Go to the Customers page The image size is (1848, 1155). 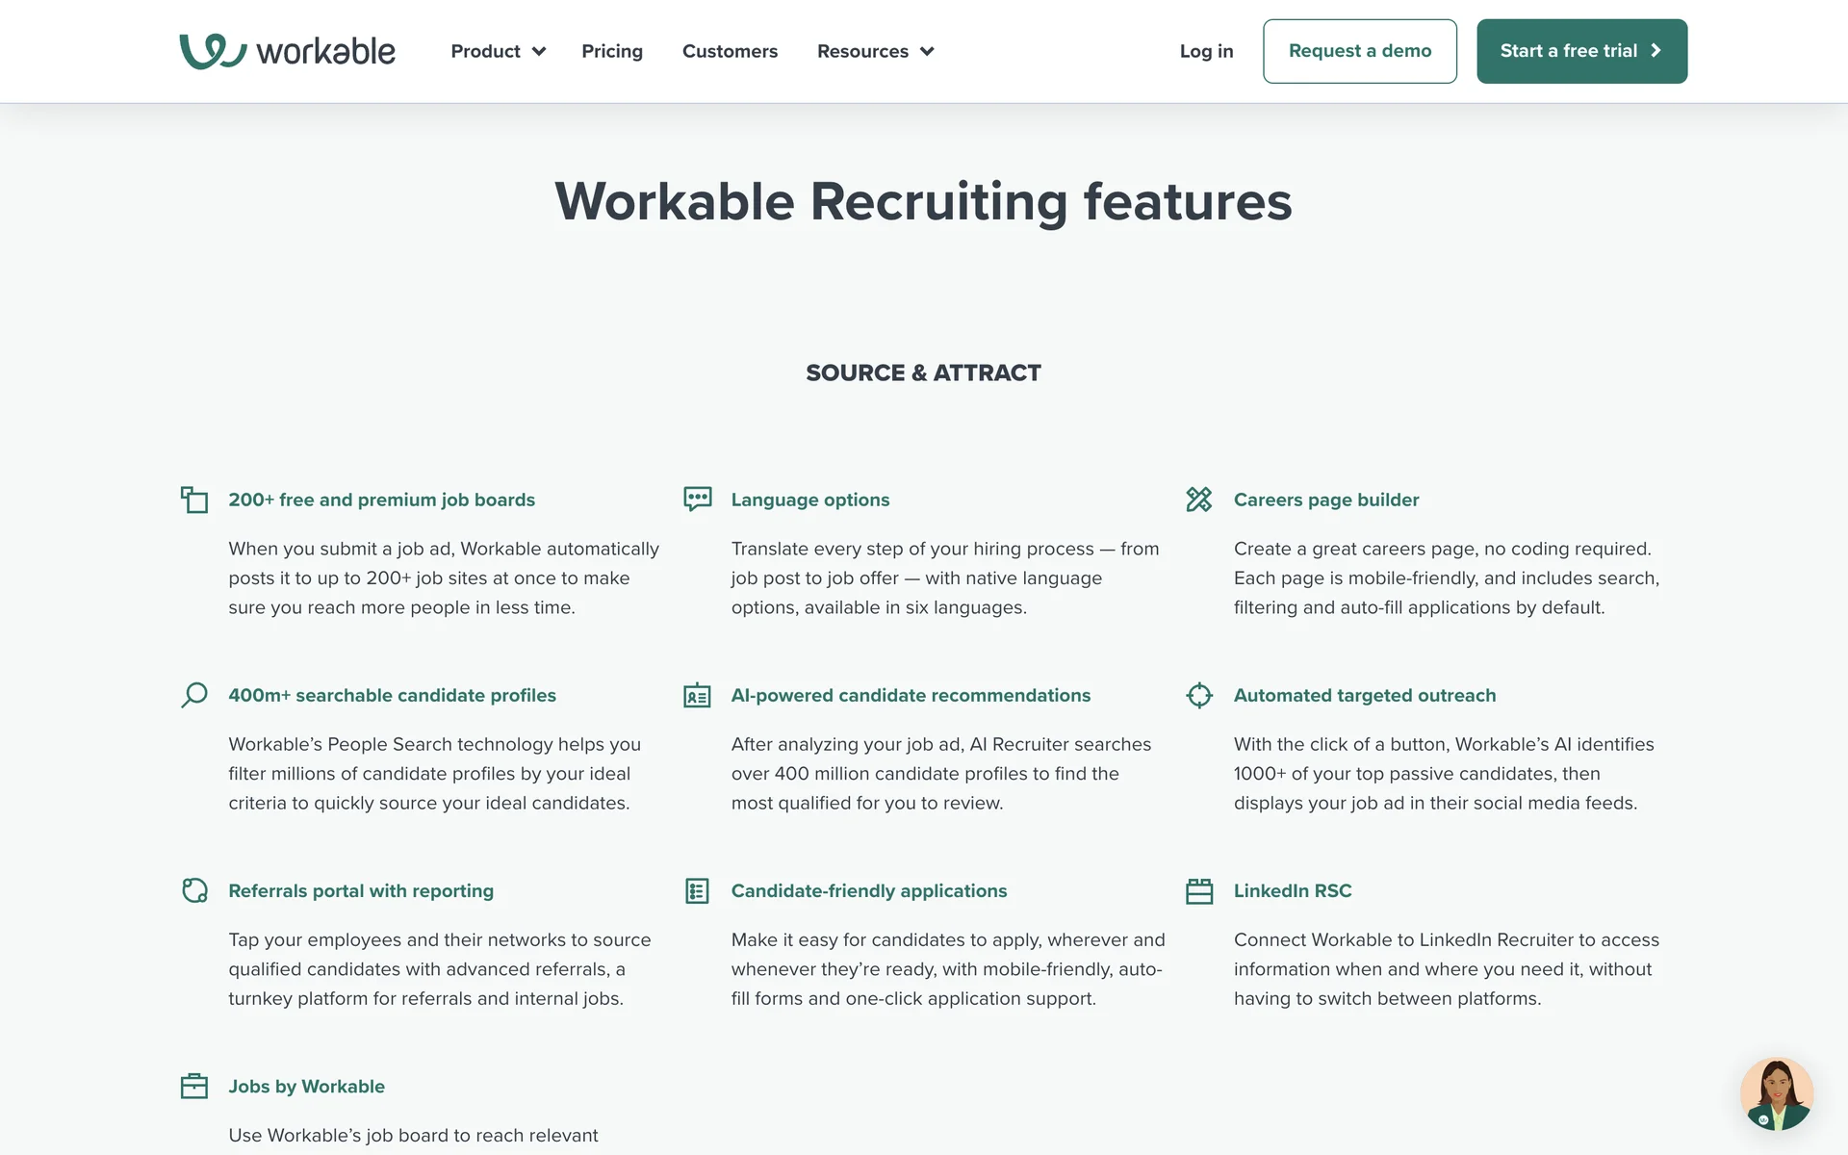coord(730,51)
